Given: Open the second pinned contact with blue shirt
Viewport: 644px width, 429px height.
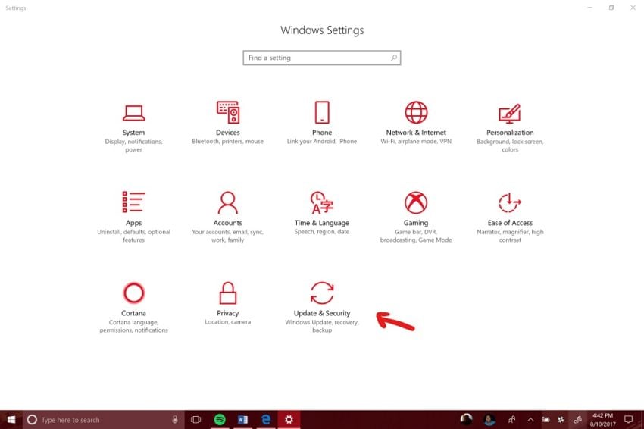Looking at the screenshot, I should pos(489,419).
